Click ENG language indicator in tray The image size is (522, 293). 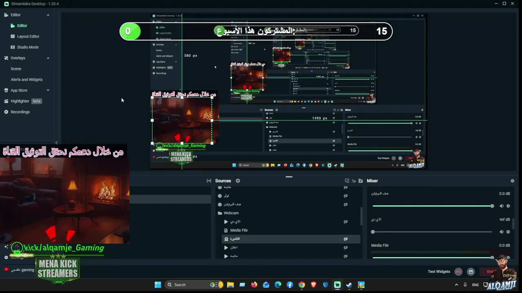(x=476, y=284)
